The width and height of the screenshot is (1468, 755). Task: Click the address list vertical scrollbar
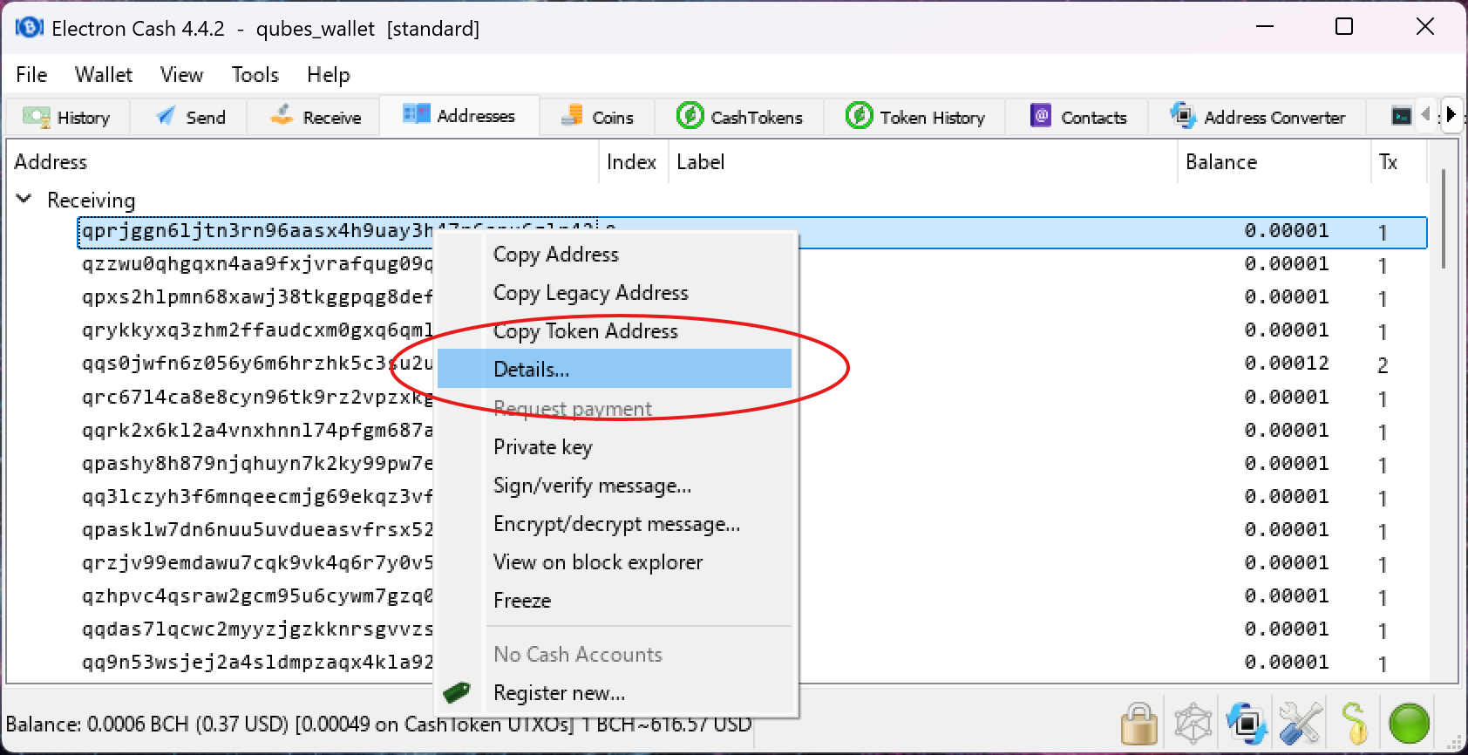tap(1444, 218)
